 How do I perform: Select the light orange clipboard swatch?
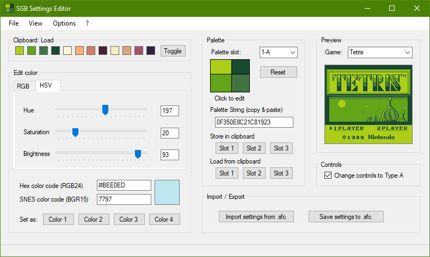coord(79,51)
